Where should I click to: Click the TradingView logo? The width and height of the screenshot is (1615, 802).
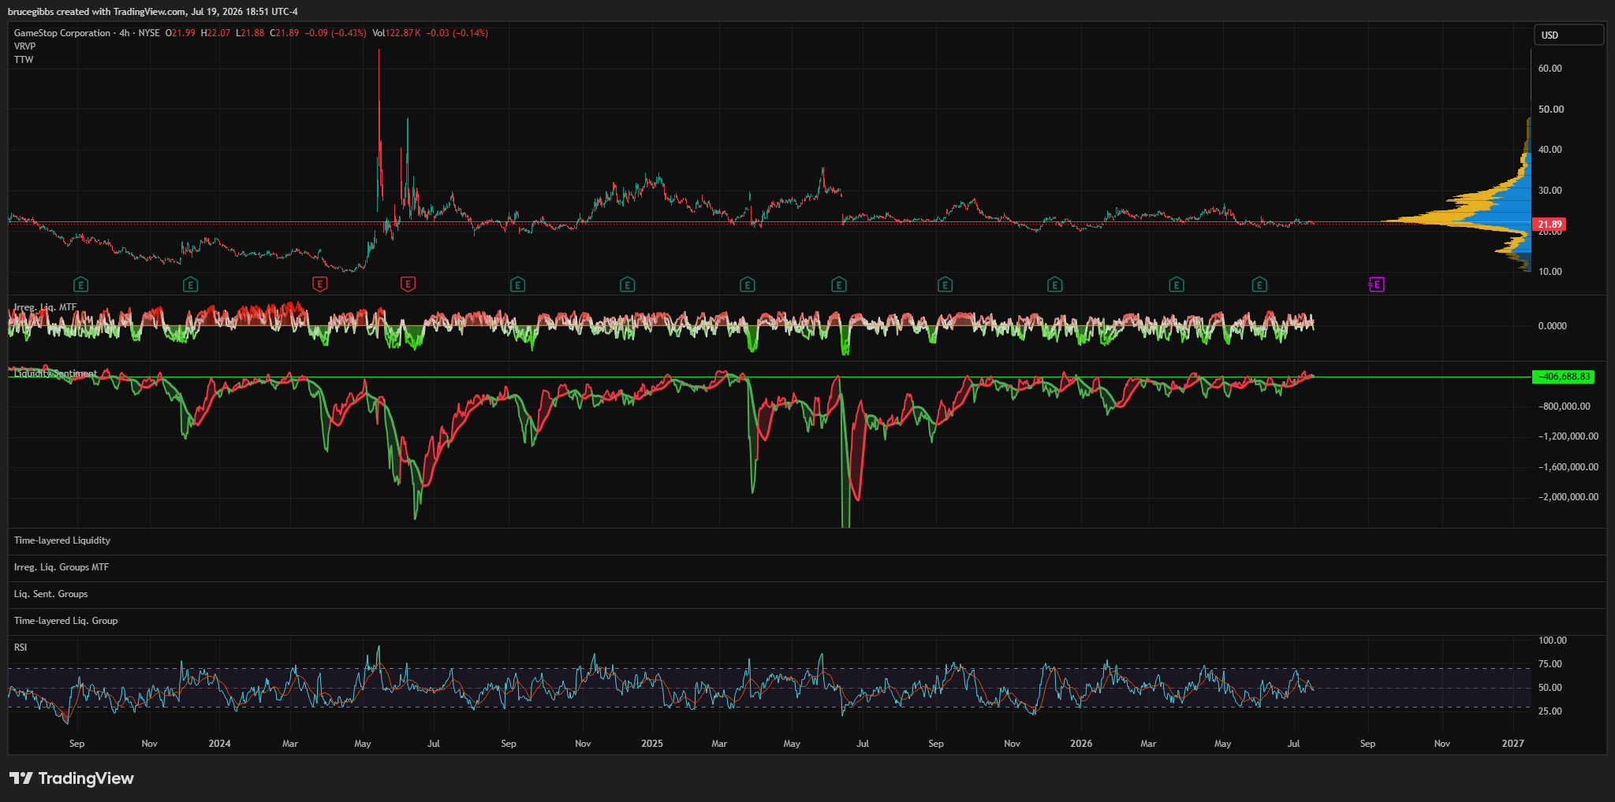click(x=72, y=778)
